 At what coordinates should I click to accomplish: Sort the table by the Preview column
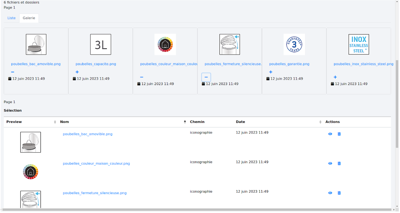14,122
